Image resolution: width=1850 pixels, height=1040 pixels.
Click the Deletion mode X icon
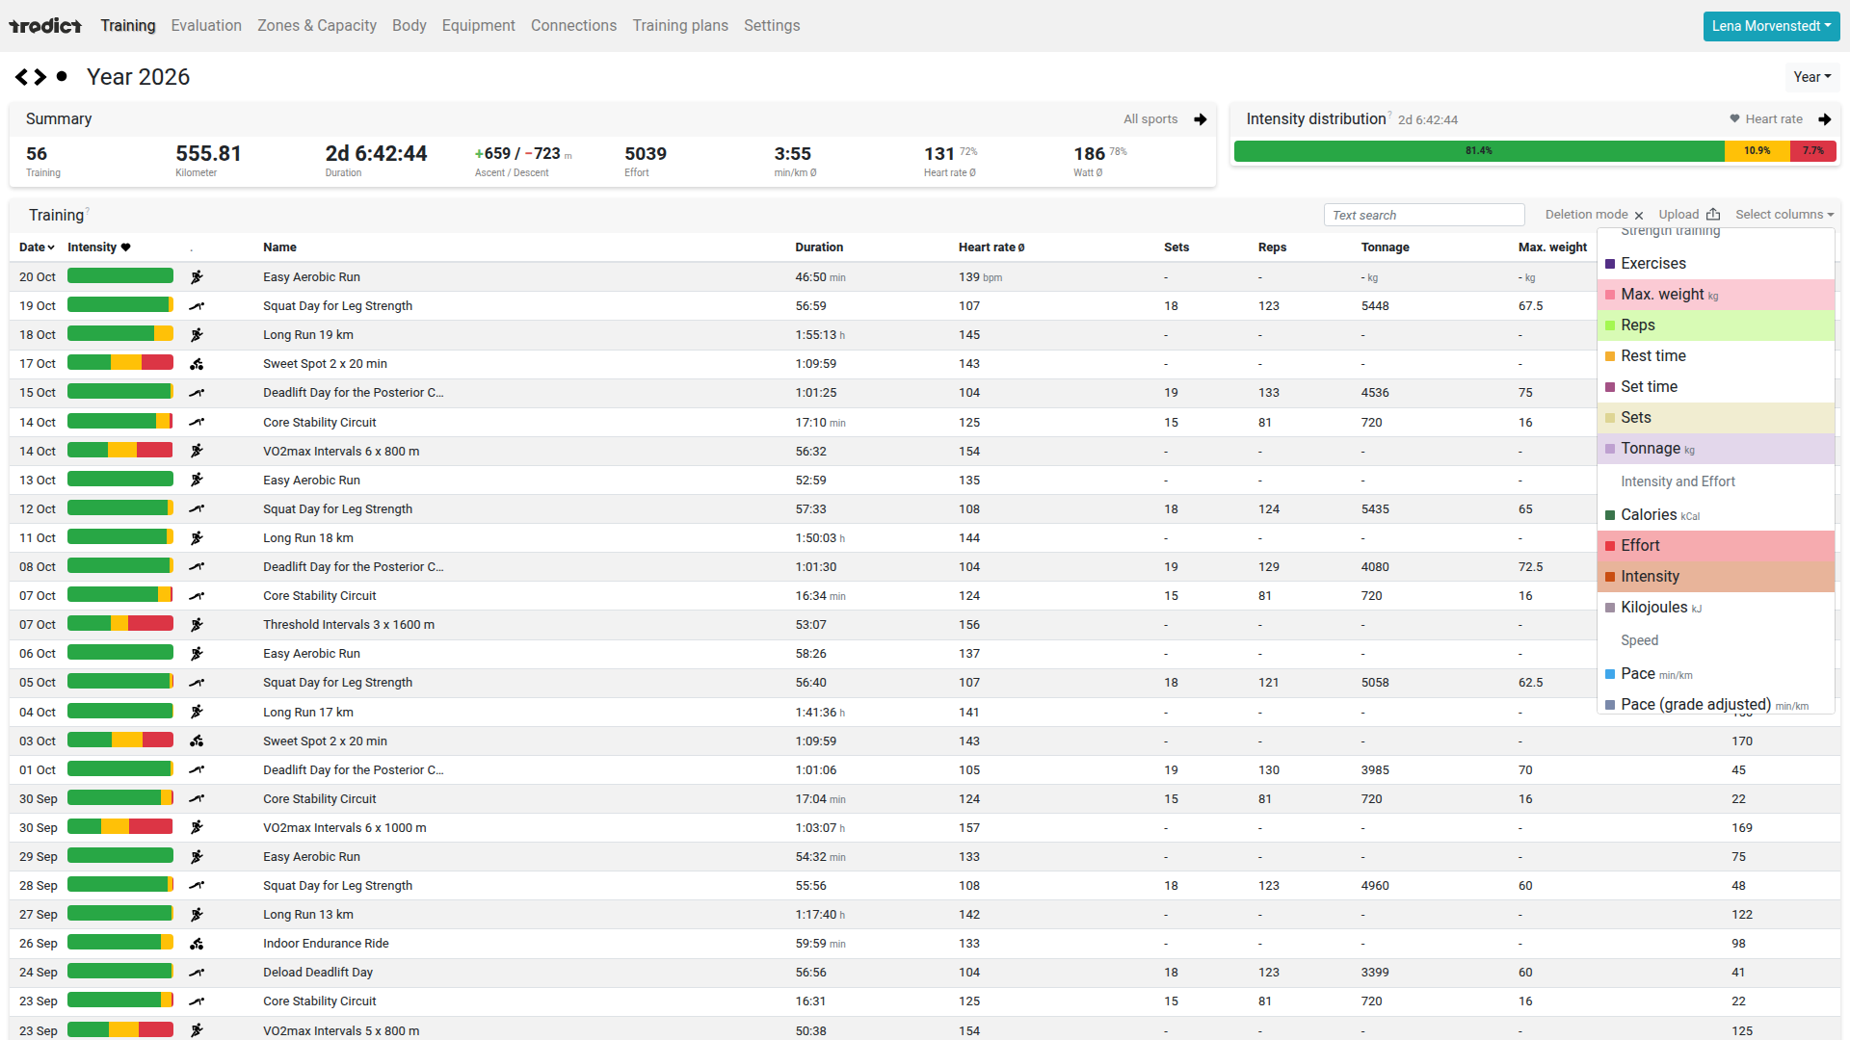(1639, 216)
